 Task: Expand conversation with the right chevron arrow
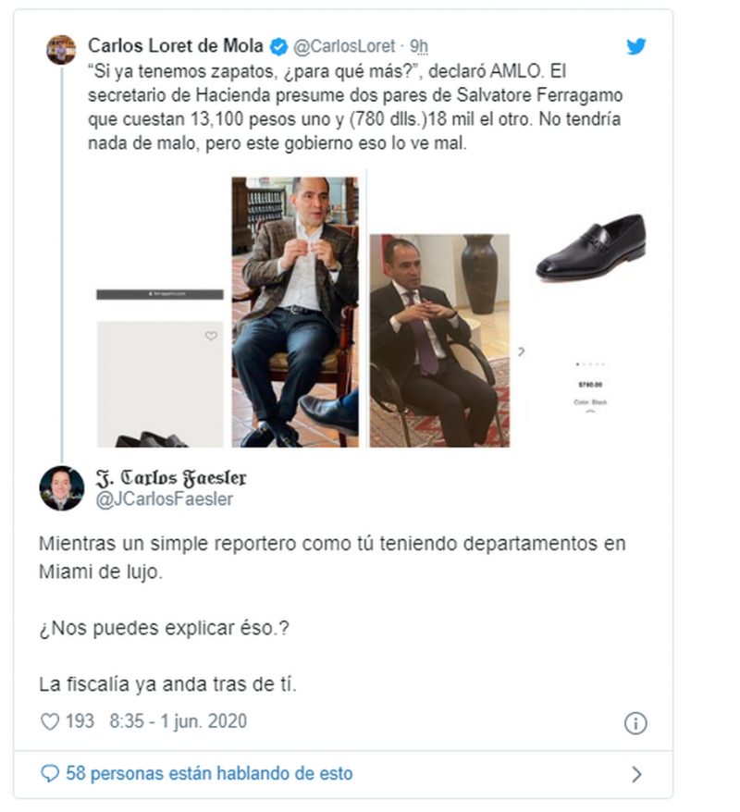pos(636,774)
